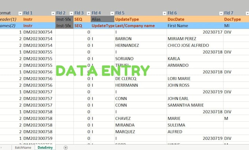Select the SAMANTHA MARIE first name cell
249x150 pixels.
click(x=195, y=105)
